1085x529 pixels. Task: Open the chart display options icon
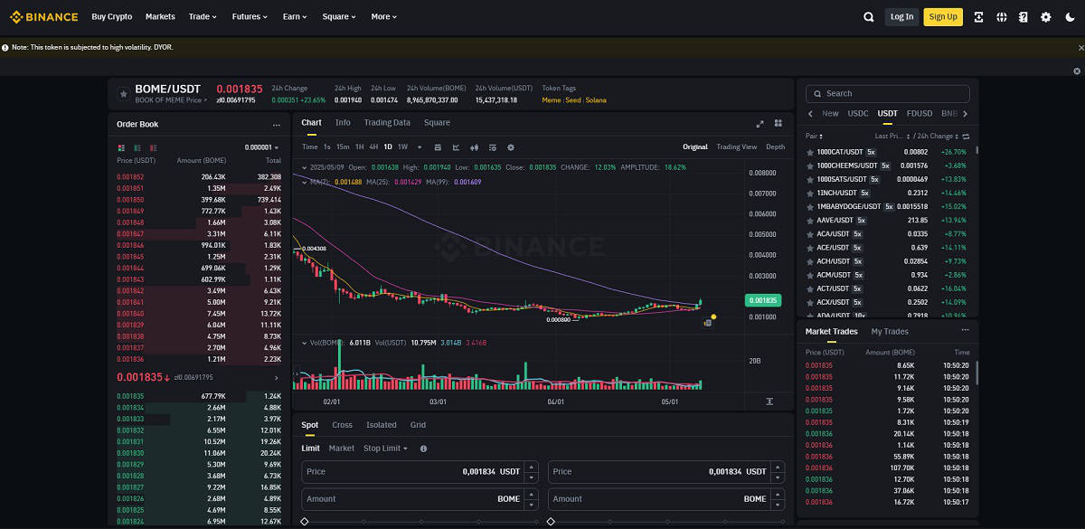coord(492,146)
